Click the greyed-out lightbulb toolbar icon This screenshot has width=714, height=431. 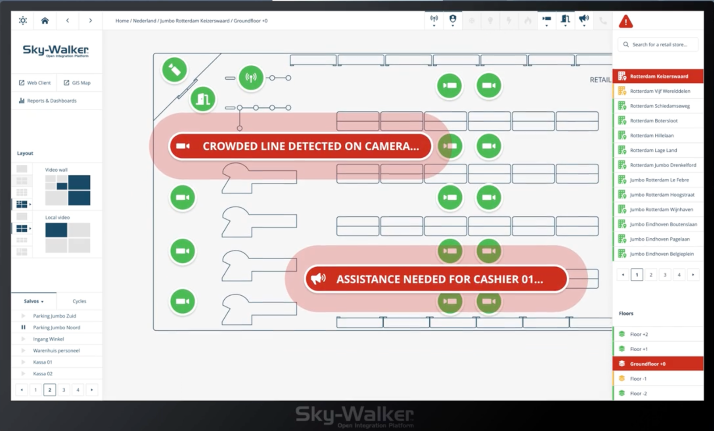point(491,20)
